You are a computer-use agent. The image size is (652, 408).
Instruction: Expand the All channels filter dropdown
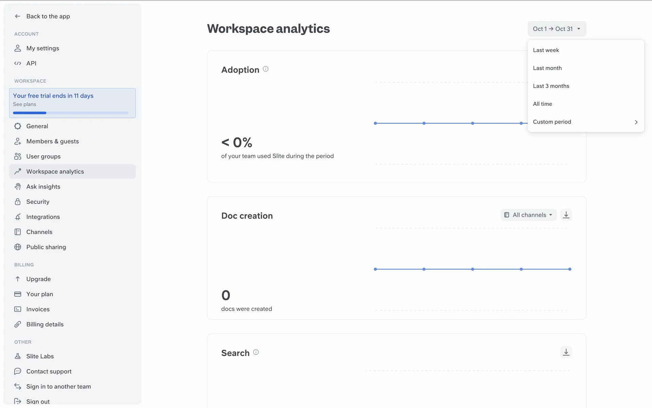(x=528, y=215)
